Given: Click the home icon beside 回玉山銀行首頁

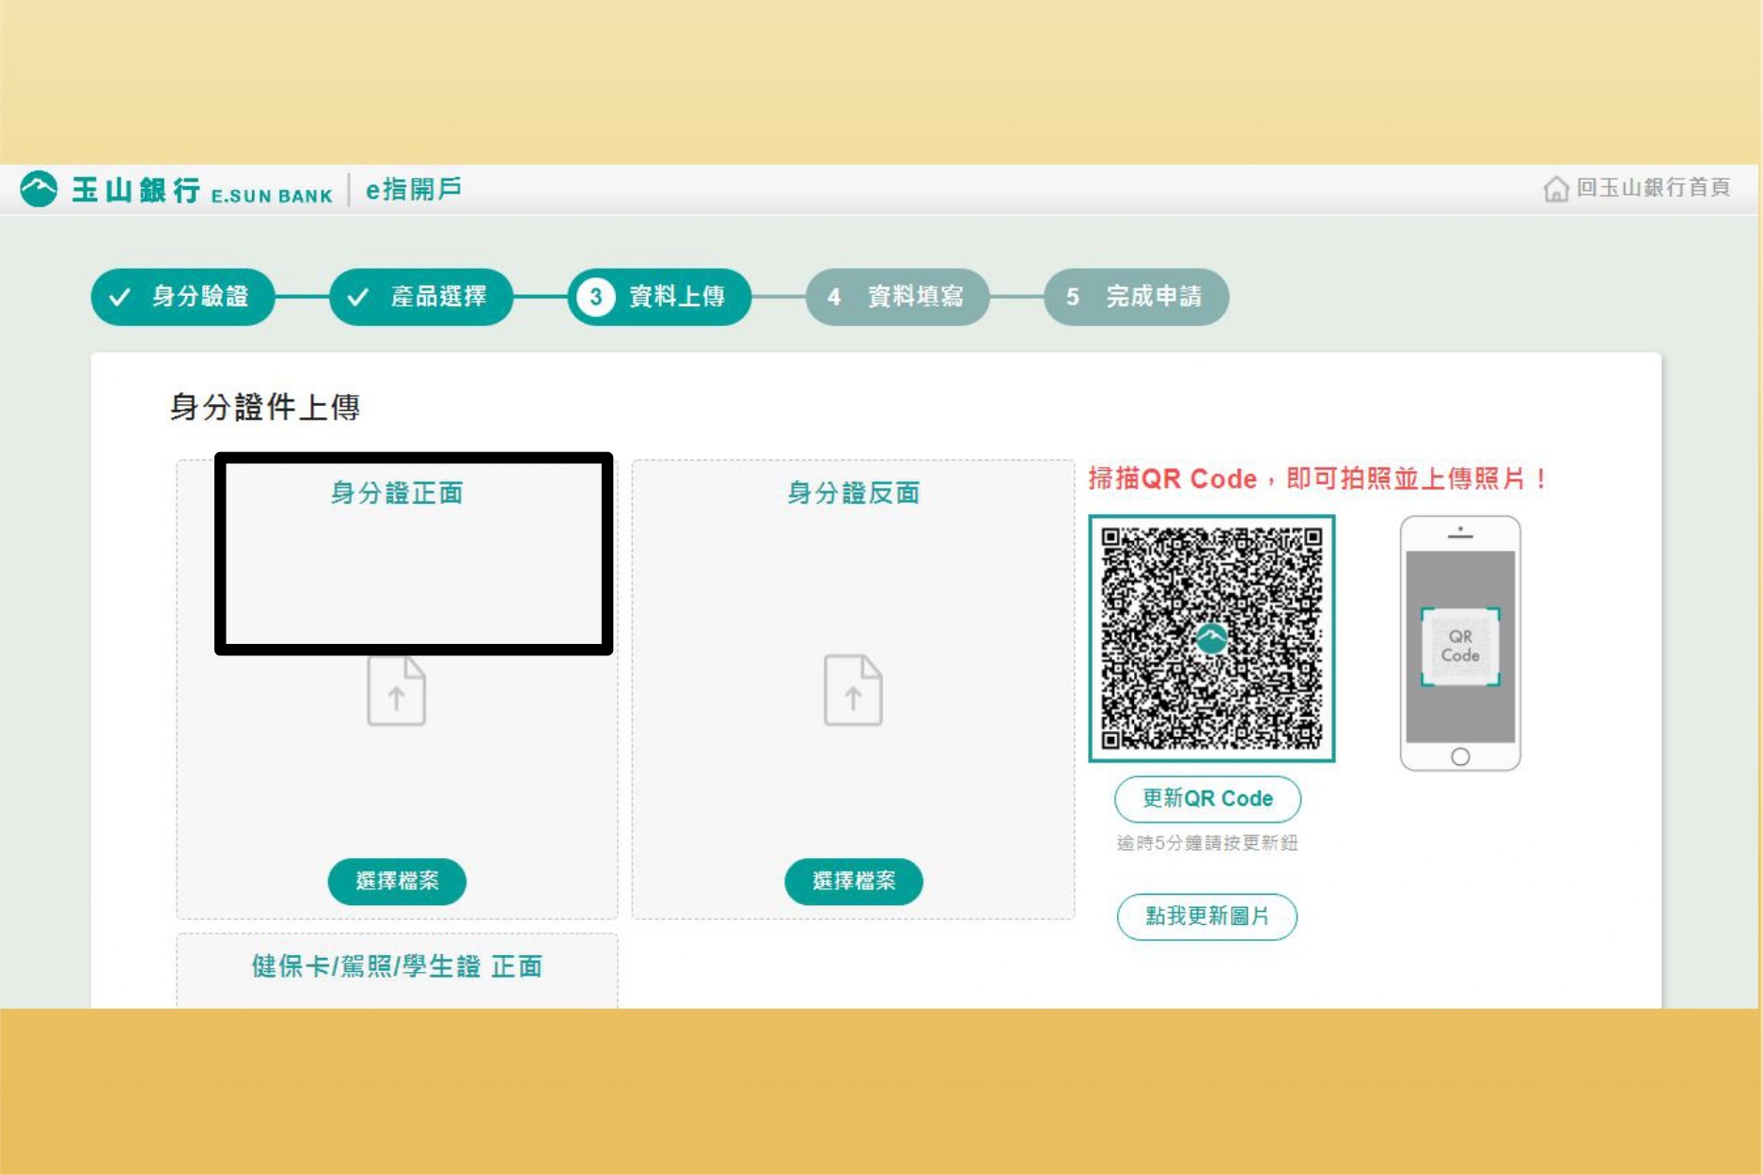Looking at the screenshot, I should pyautogui.click(x=1556, y=189).
